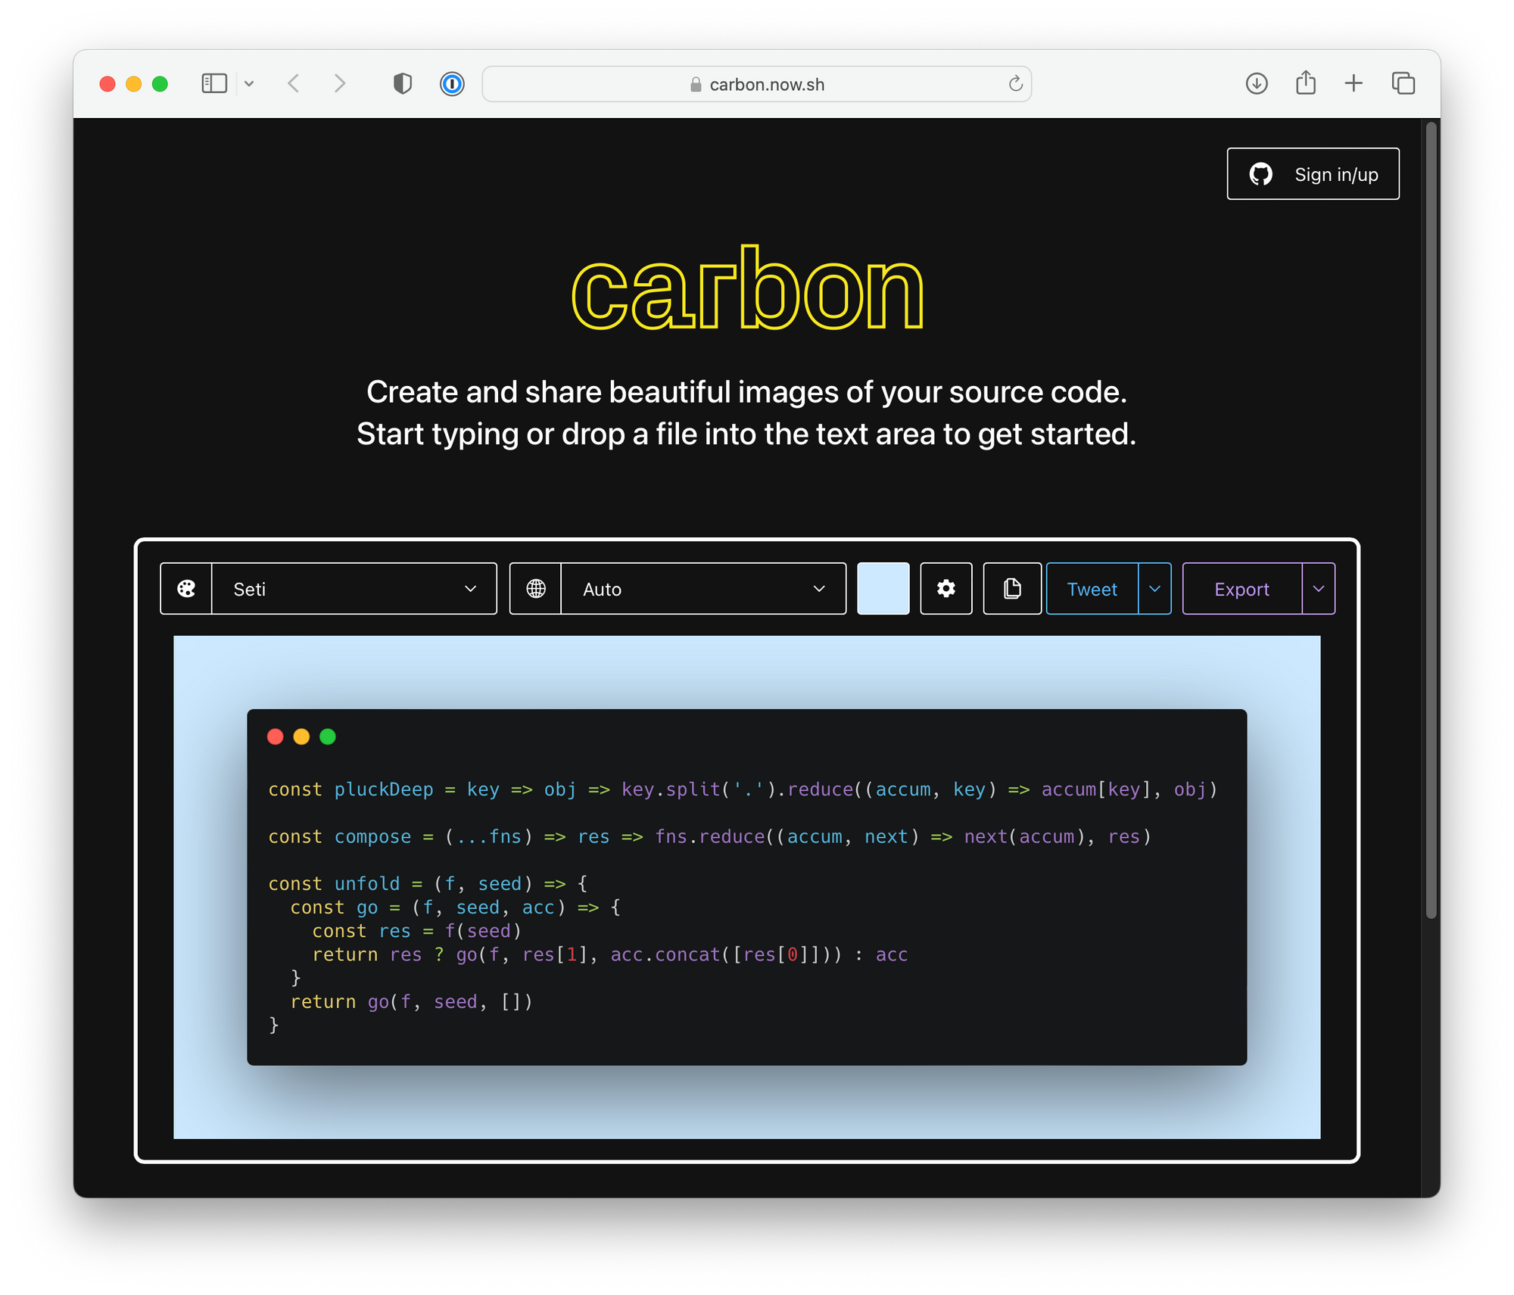1514x1295 pixels.
Task: Show the tab overview icon
Action: click(x=1403, y=83)
